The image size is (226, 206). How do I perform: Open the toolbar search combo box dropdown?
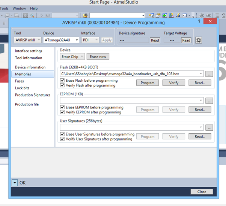pos(143,15)
